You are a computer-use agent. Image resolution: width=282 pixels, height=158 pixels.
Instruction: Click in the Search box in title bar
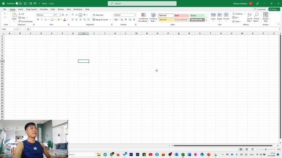(x=142, y=4)
